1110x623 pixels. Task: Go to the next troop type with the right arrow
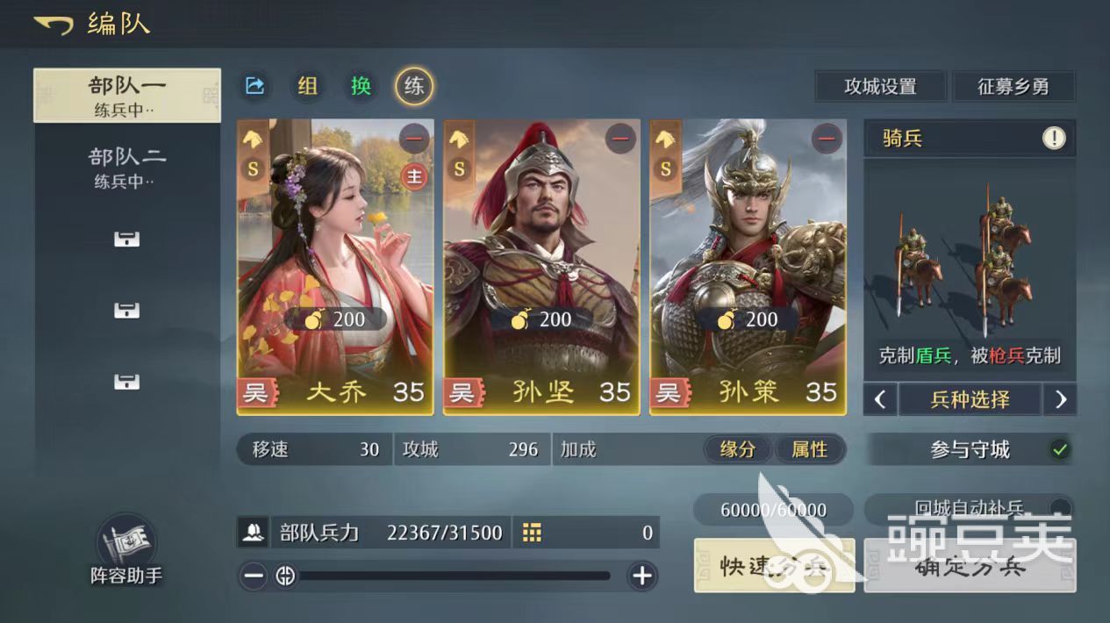click(x=1060, y=400)
